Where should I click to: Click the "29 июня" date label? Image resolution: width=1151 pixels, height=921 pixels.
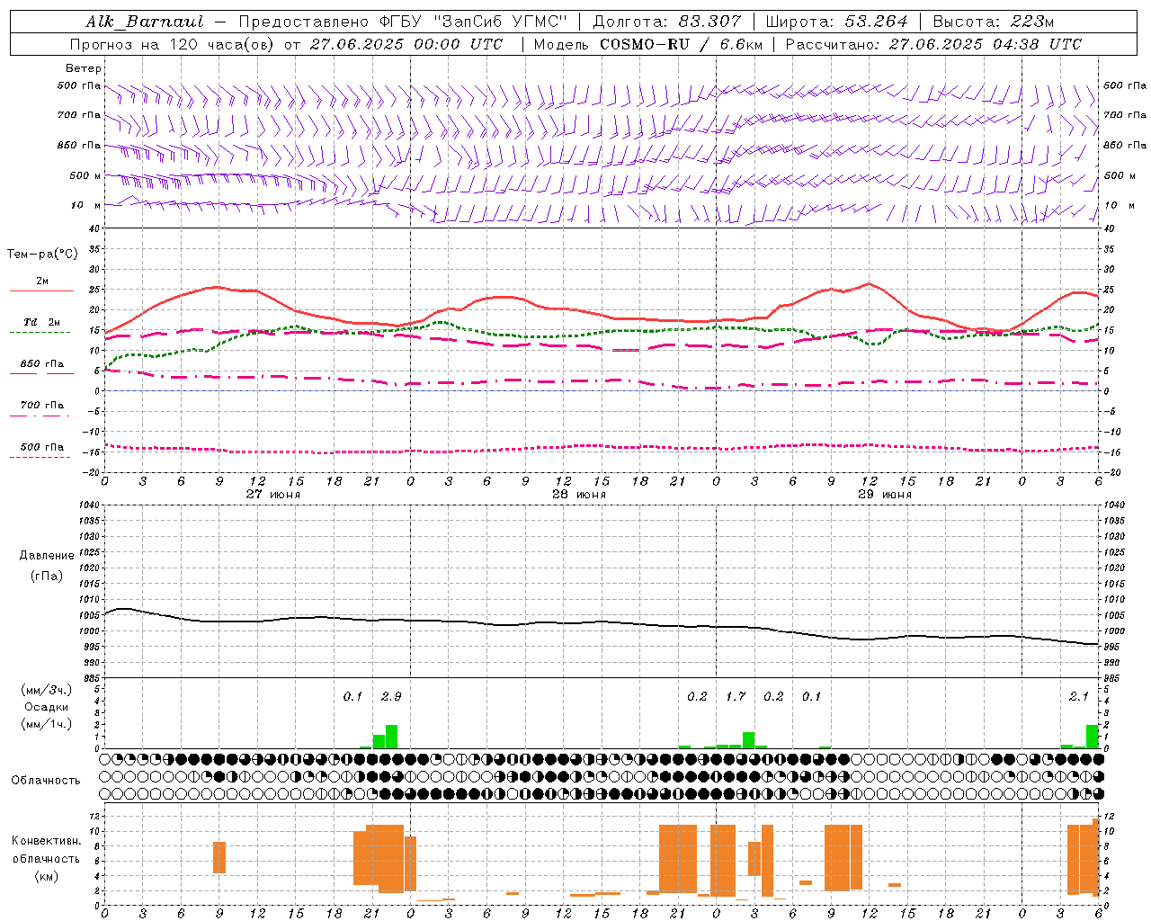pyautogui.click(x=885, y=495)
